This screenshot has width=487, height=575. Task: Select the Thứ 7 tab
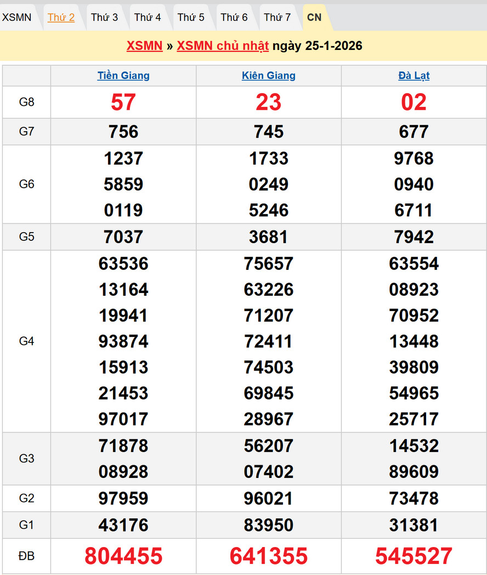(x=278, y=18)
